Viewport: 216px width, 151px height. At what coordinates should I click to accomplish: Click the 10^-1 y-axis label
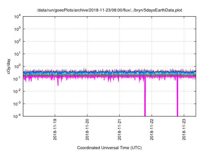[17, 79]
